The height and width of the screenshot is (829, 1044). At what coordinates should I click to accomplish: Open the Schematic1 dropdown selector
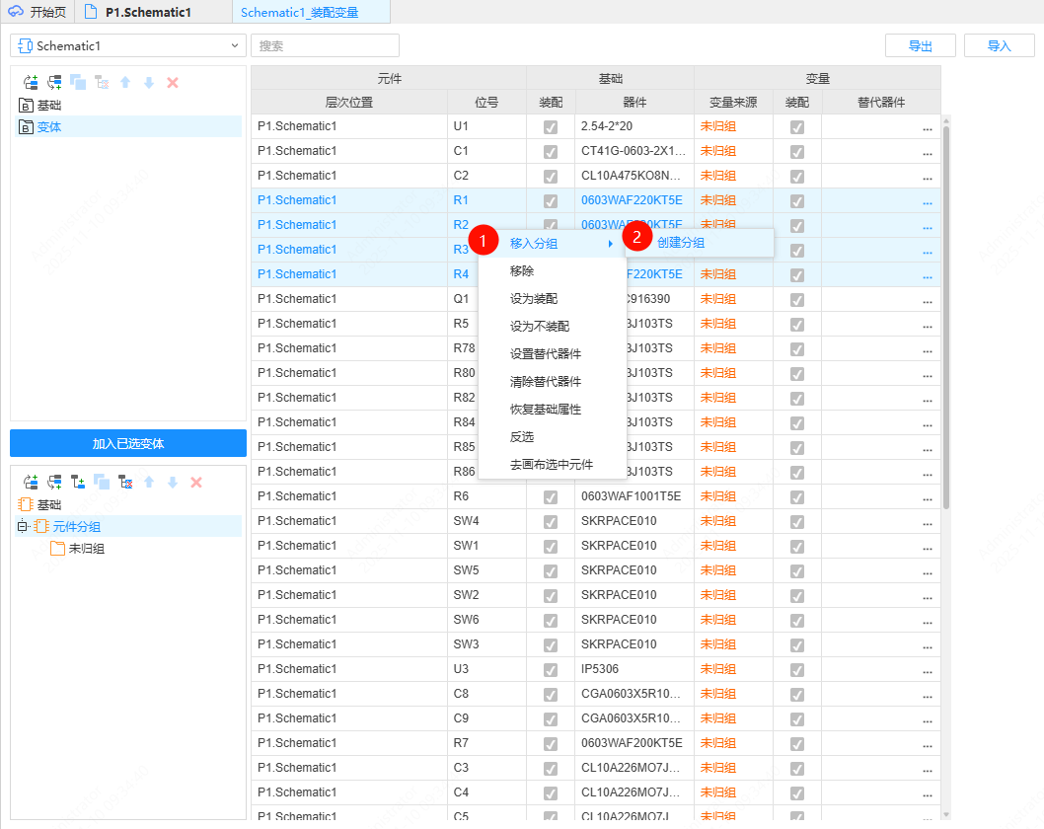(x=128, y=45)
